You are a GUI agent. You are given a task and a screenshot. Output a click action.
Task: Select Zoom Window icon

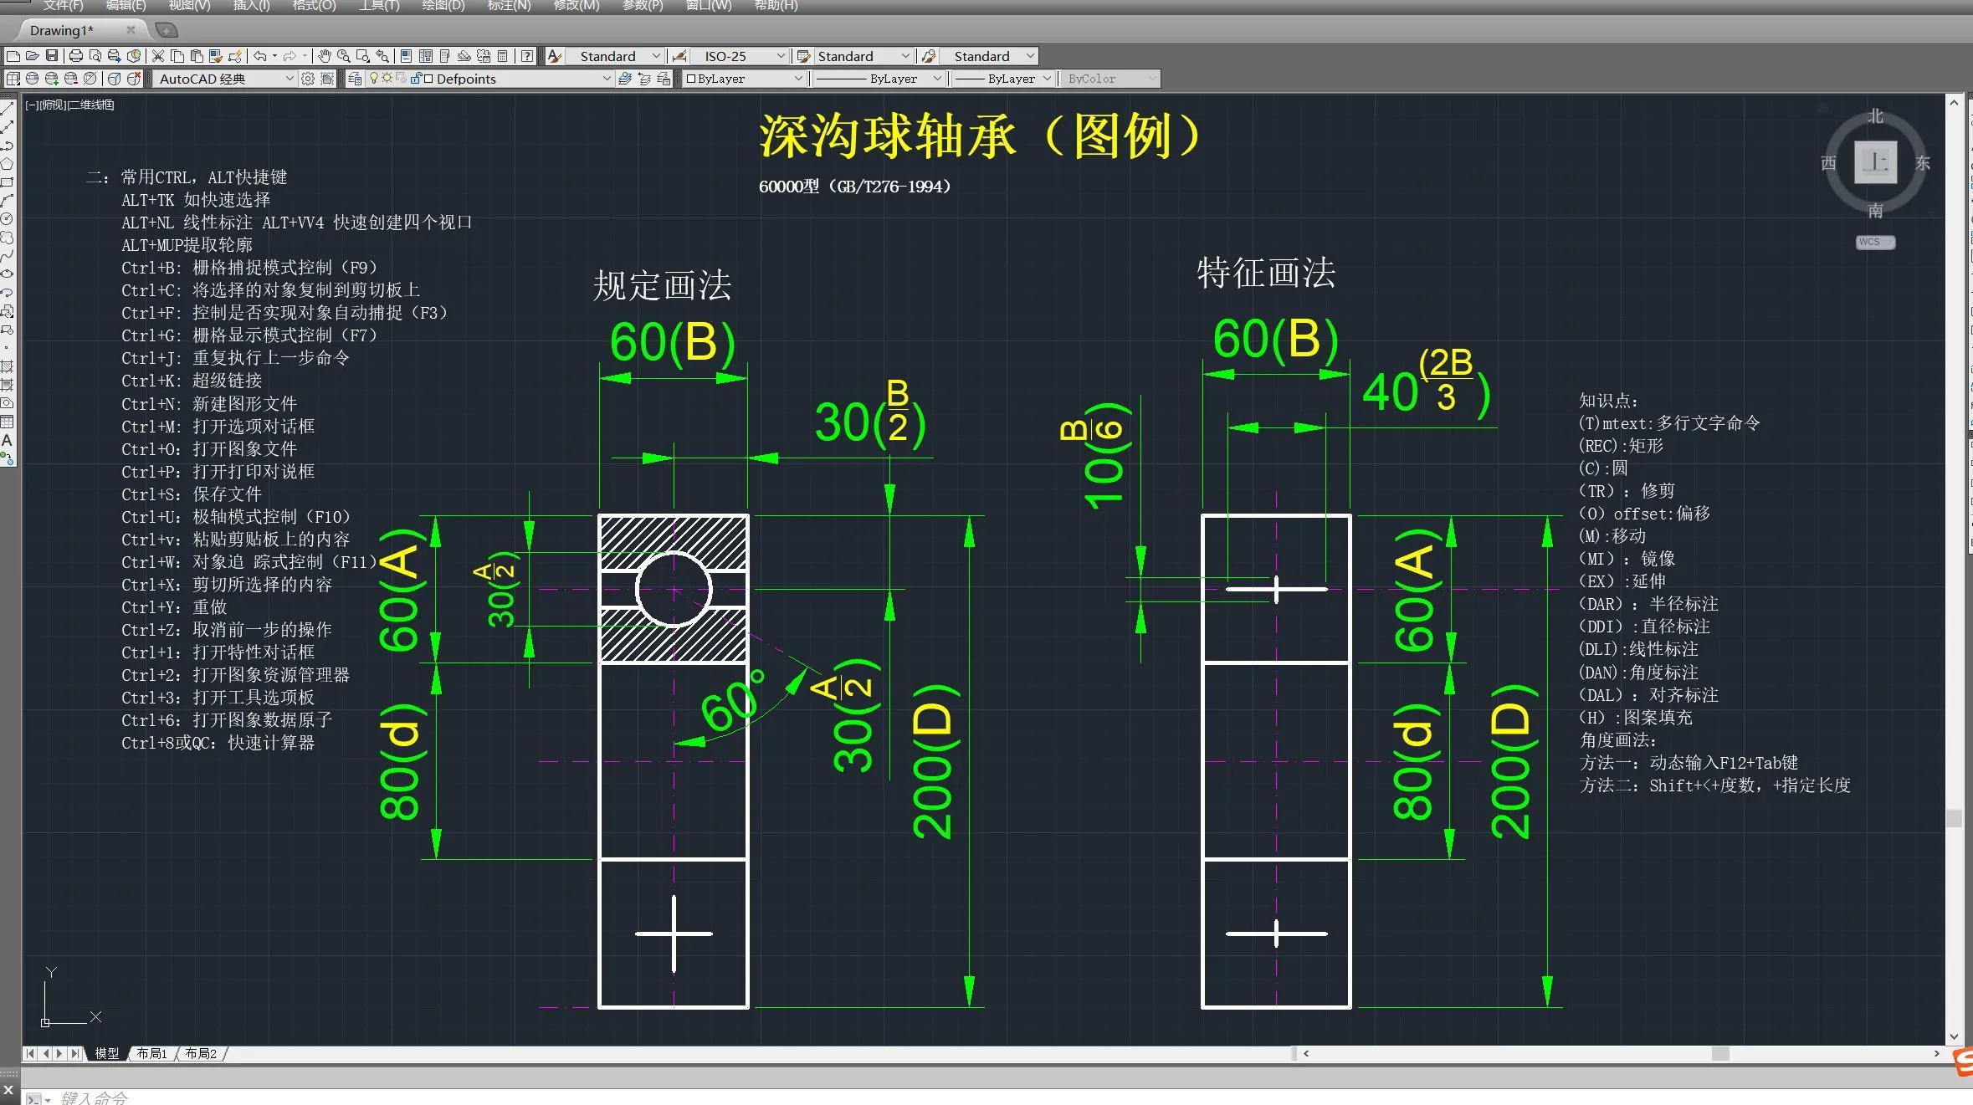363,56
